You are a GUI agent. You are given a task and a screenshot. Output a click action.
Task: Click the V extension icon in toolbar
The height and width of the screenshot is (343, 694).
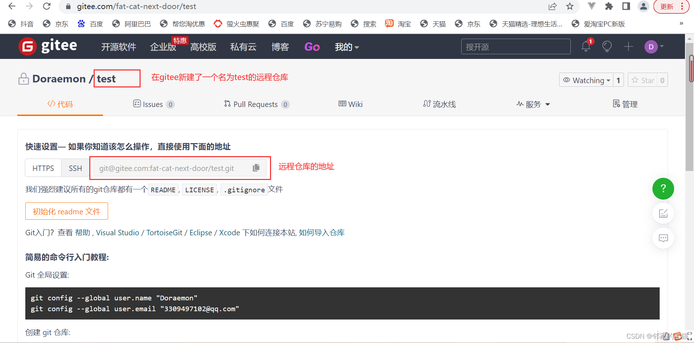592,6
